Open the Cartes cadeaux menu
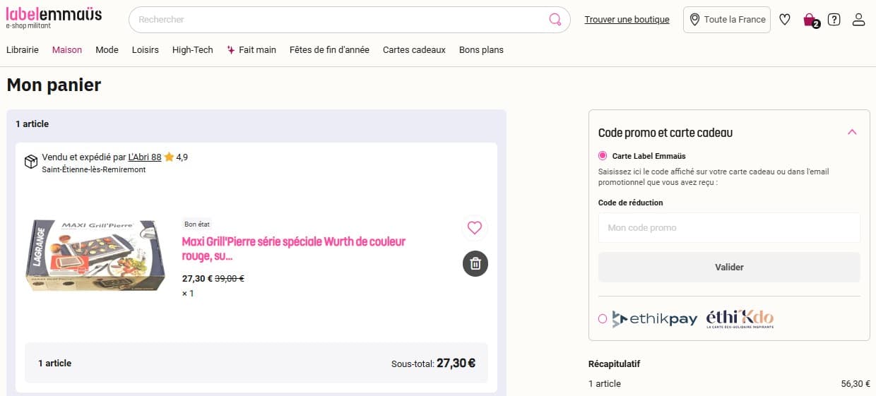This screenshot has height=396, width=876. [414, 50]
